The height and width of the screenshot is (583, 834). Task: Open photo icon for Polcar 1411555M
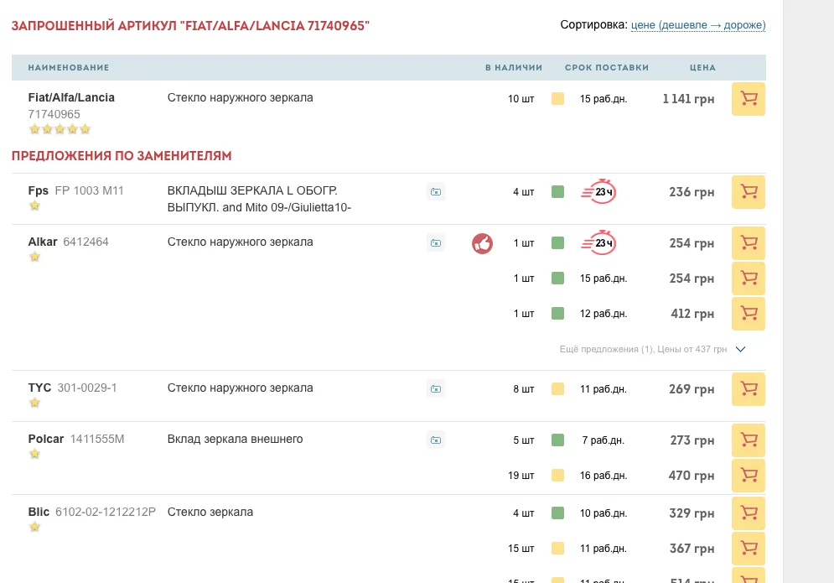(436, 440)
